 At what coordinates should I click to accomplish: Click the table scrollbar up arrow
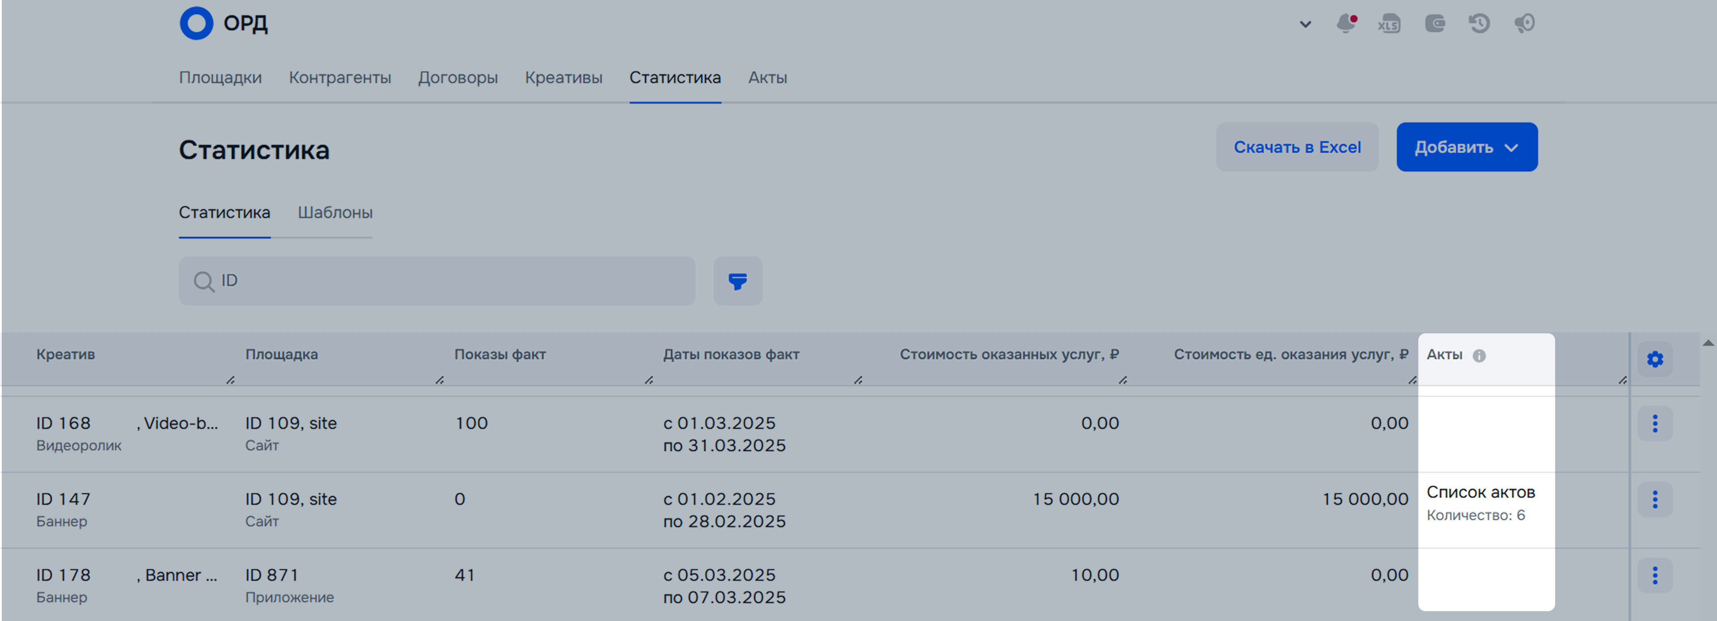(x=1709, y=343)
